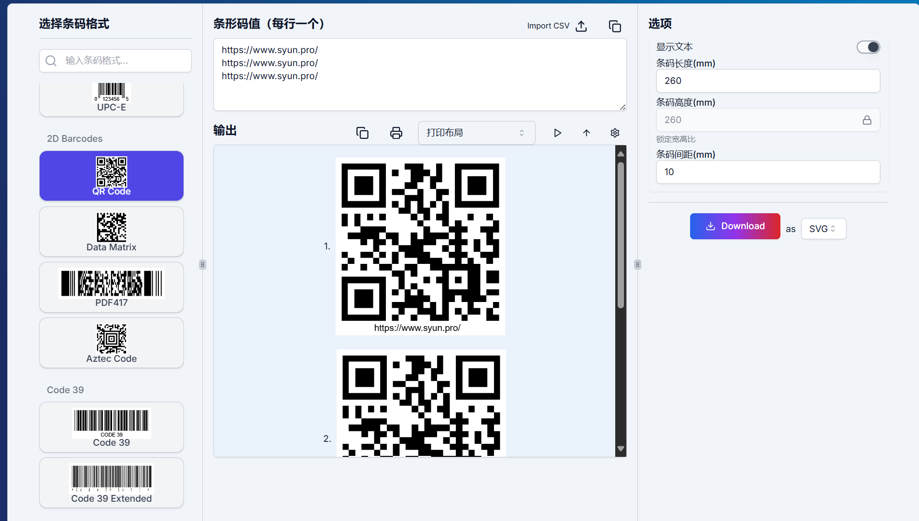Viewport: 919px width, 521px height.
Task: Pick the Code 39 barcode format
Action: 112,427
